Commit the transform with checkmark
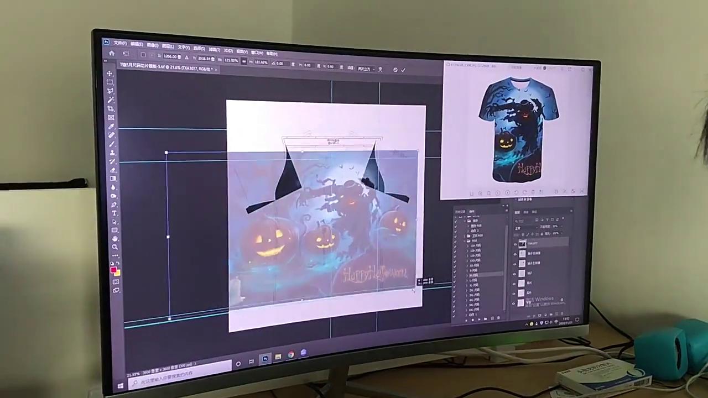Screen dimensions: 708x398 pyautogui.click(x=403, y=70)
